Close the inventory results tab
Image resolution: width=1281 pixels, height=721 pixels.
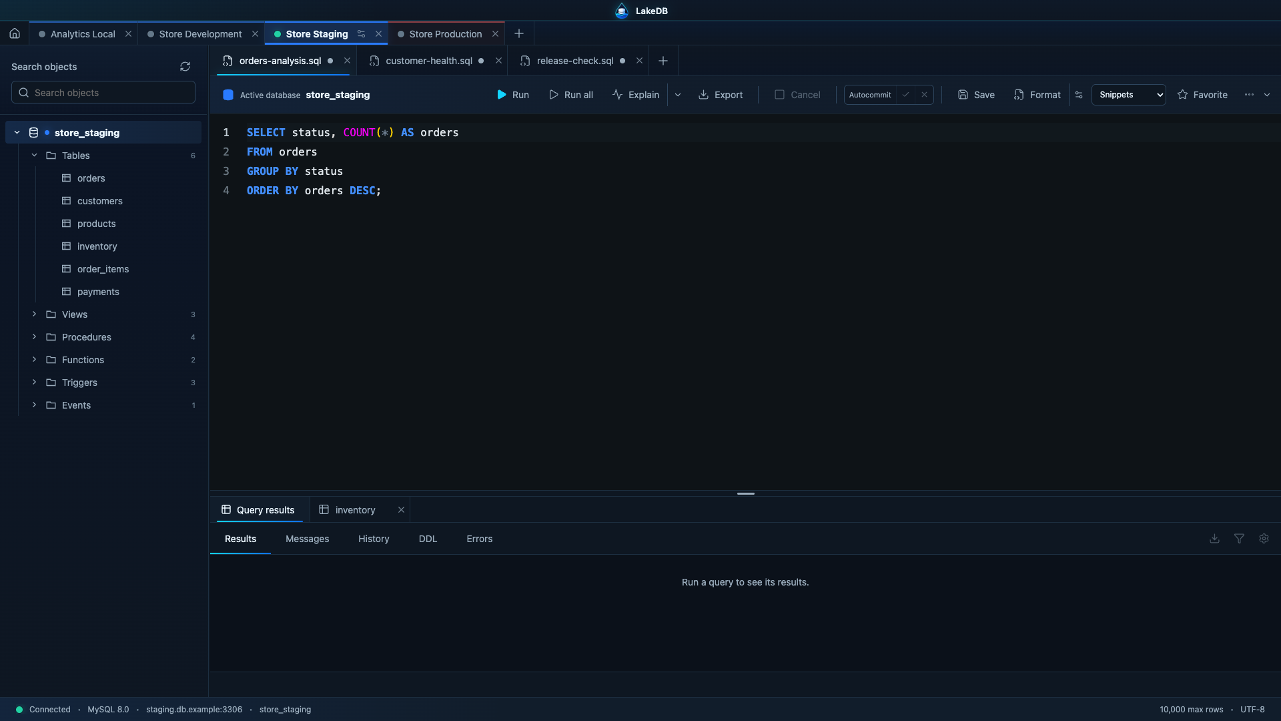[x=401, y=510]
